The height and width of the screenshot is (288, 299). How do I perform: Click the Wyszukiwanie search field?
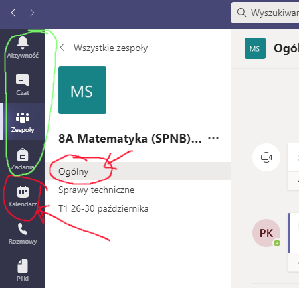(x=265, y=13)
